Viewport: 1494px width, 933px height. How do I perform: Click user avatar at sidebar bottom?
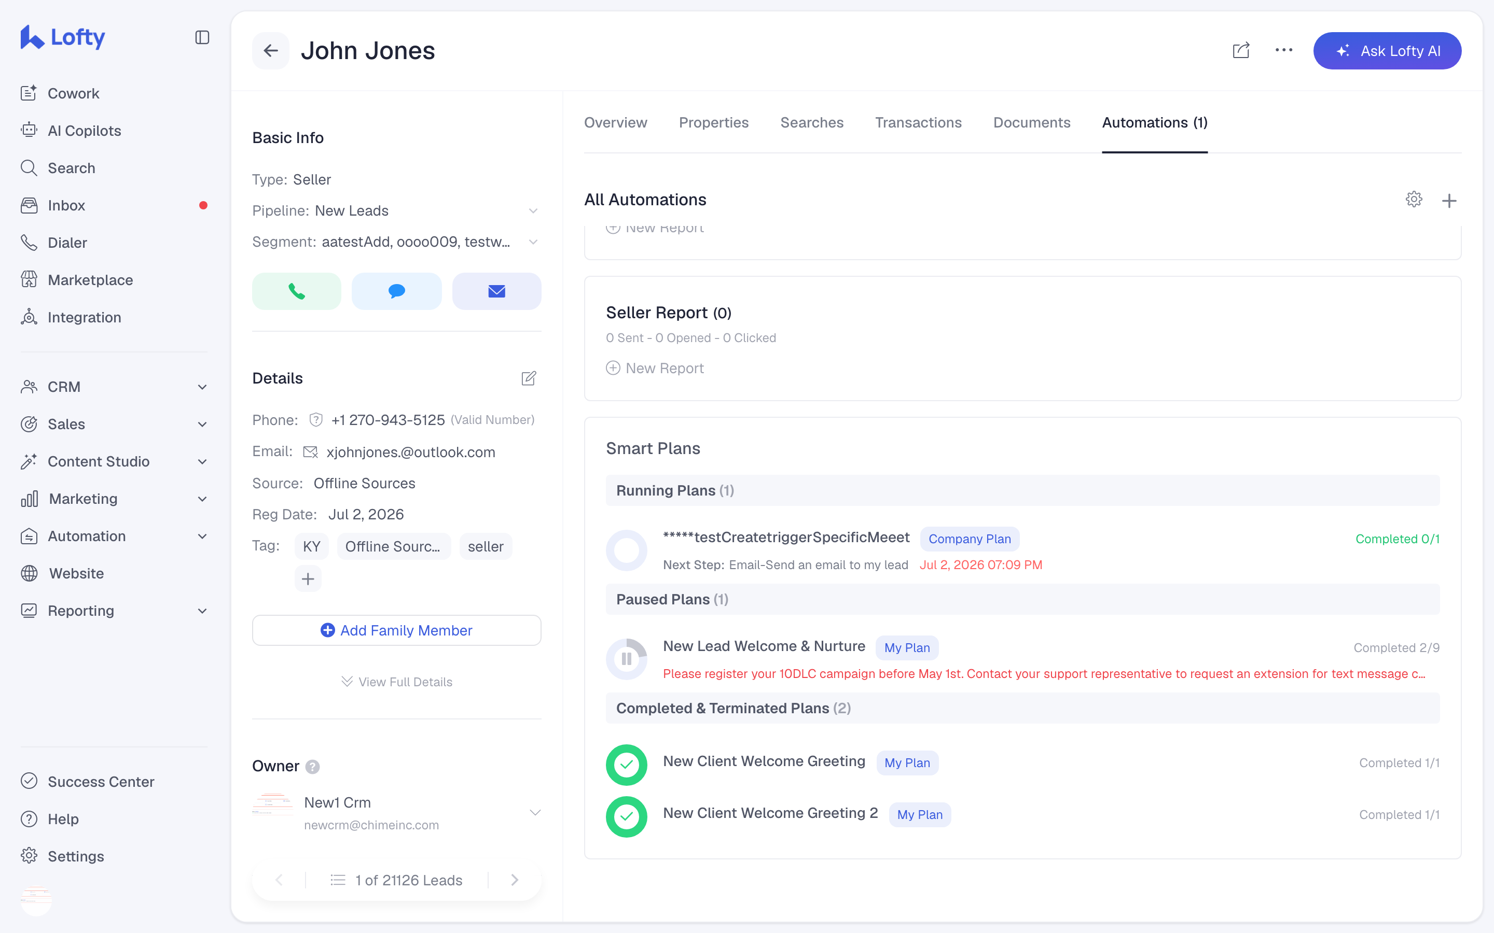pos(36,900)
